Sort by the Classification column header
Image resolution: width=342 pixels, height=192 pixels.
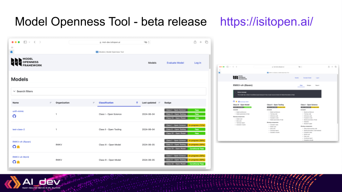point(106,103)
